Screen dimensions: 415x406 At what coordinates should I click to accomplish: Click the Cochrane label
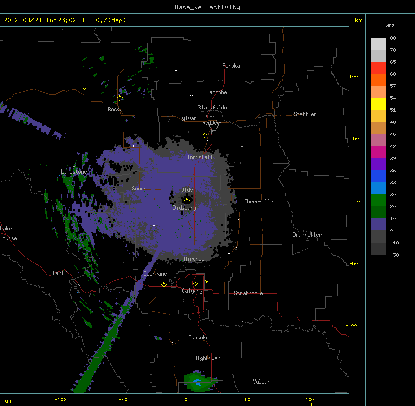(x=155, y=274)
